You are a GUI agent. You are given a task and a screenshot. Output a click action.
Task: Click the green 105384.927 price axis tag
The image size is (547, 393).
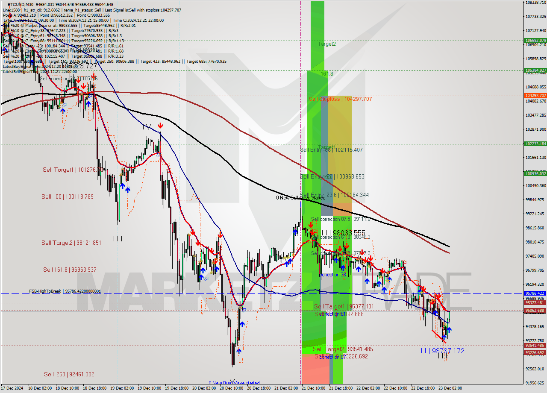pos(535,70)
